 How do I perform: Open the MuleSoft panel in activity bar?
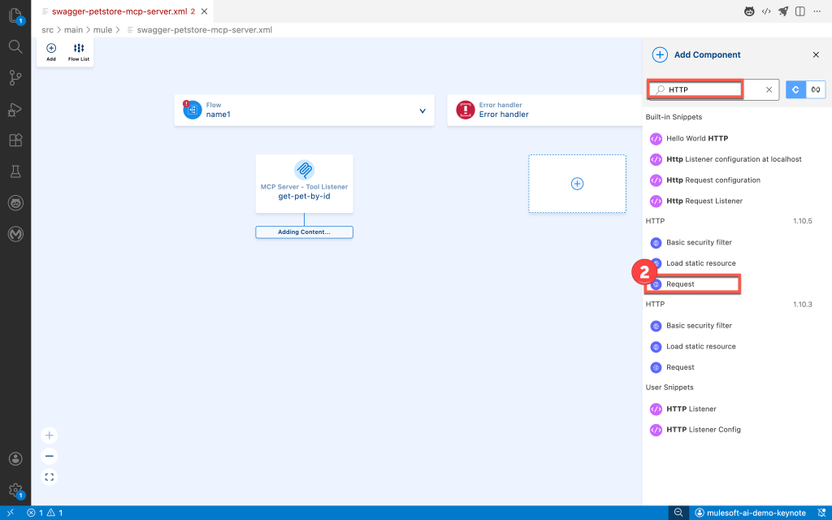tap(15, 234)
